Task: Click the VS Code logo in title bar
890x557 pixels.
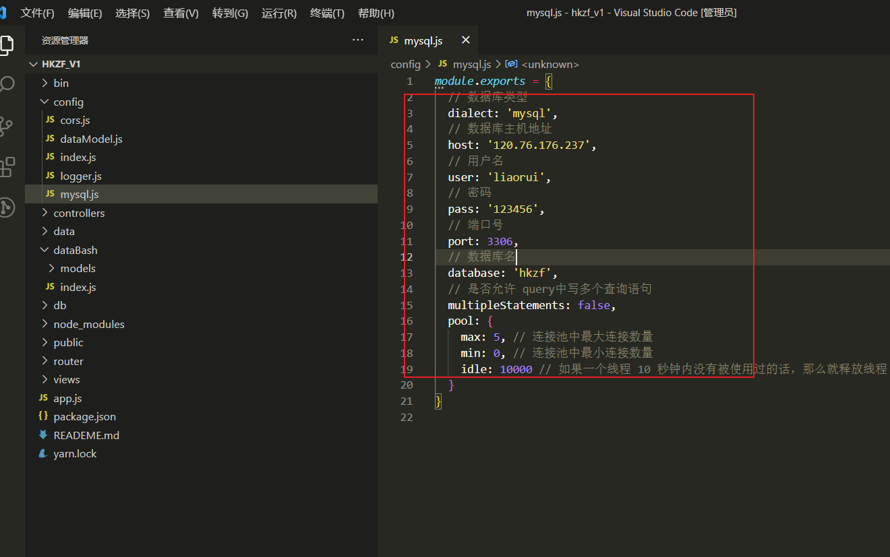Action: point(3,13)
